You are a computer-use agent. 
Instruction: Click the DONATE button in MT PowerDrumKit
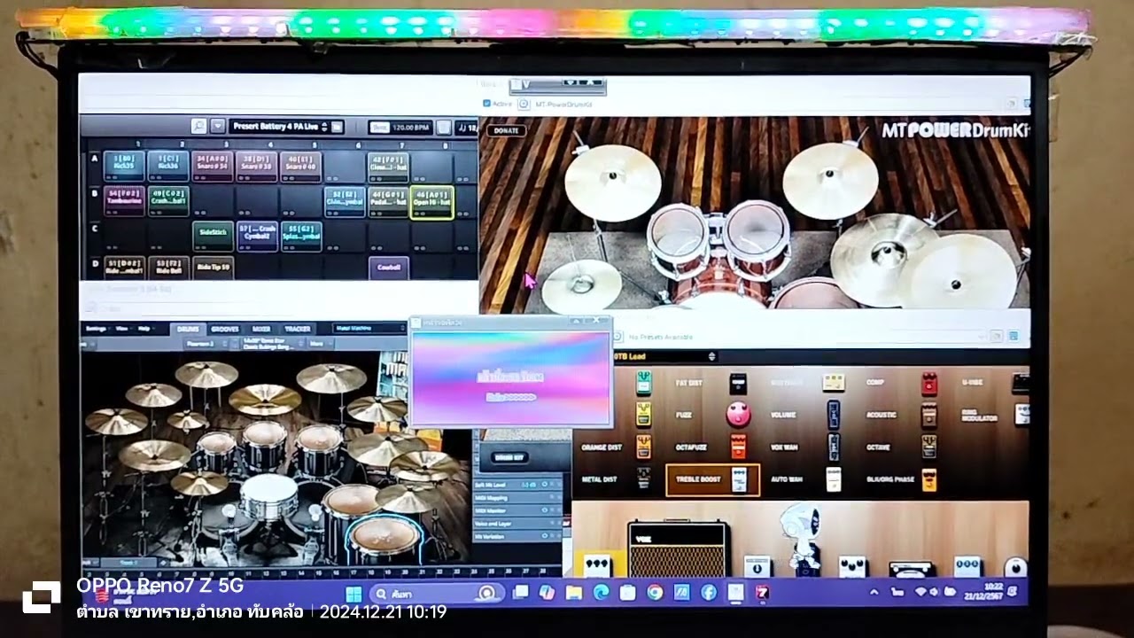pyautogui.click(x=506, y=131)
